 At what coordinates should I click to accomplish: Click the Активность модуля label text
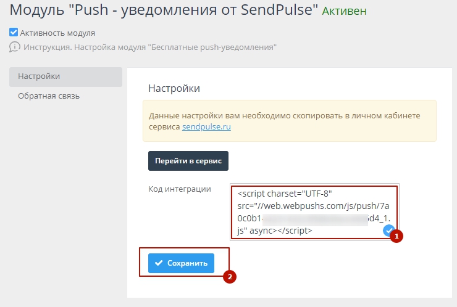(57, 33)
